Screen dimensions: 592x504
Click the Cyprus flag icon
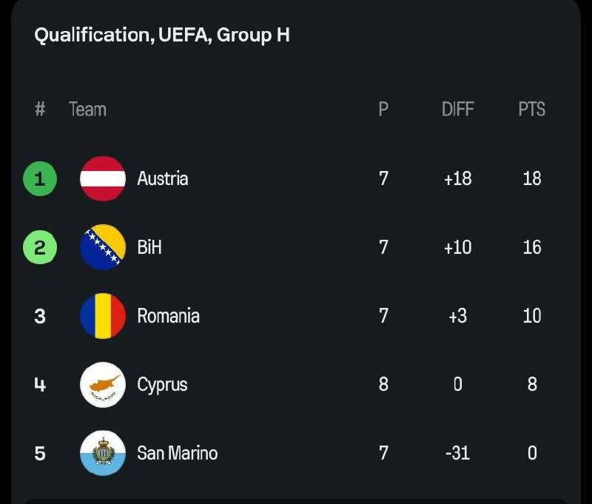(103, 384)
